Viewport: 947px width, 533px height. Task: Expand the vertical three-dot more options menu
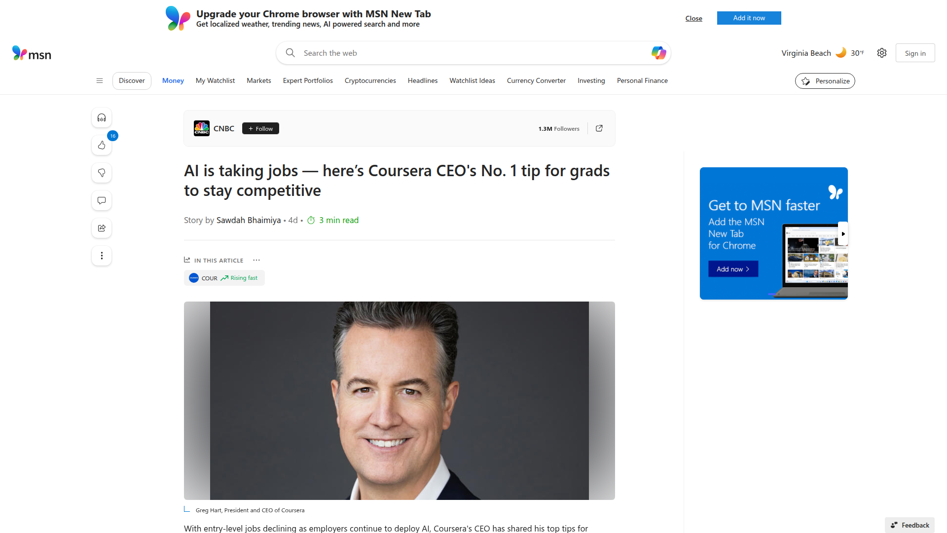pos(102,256)
